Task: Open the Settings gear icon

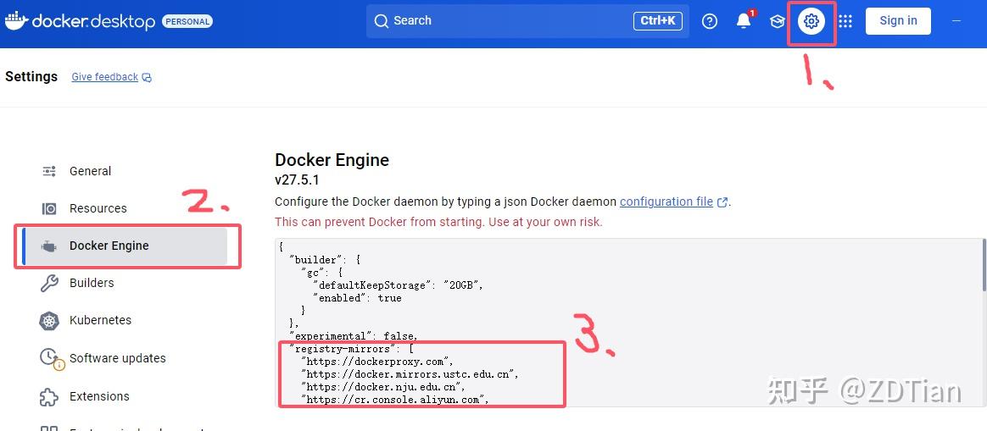Action: [811, 21]
